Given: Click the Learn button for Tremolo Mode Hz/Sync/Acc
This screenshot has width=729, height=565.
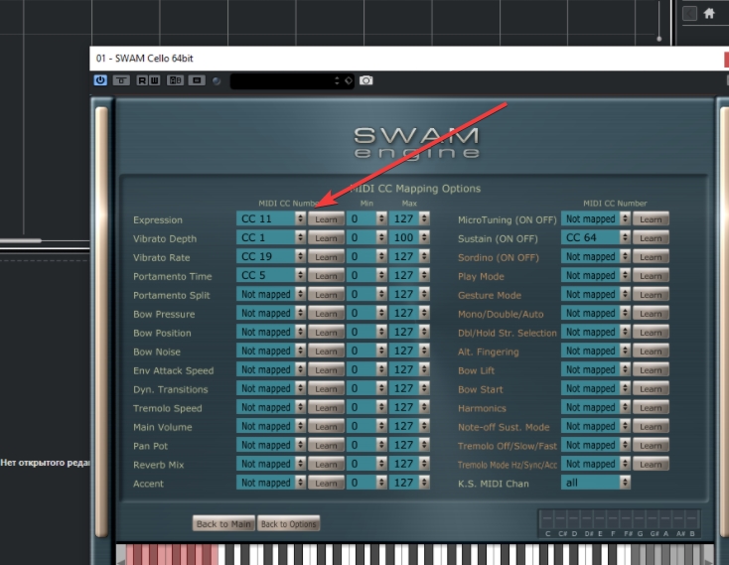Looking at the screenshot, I should coord(651,464).
